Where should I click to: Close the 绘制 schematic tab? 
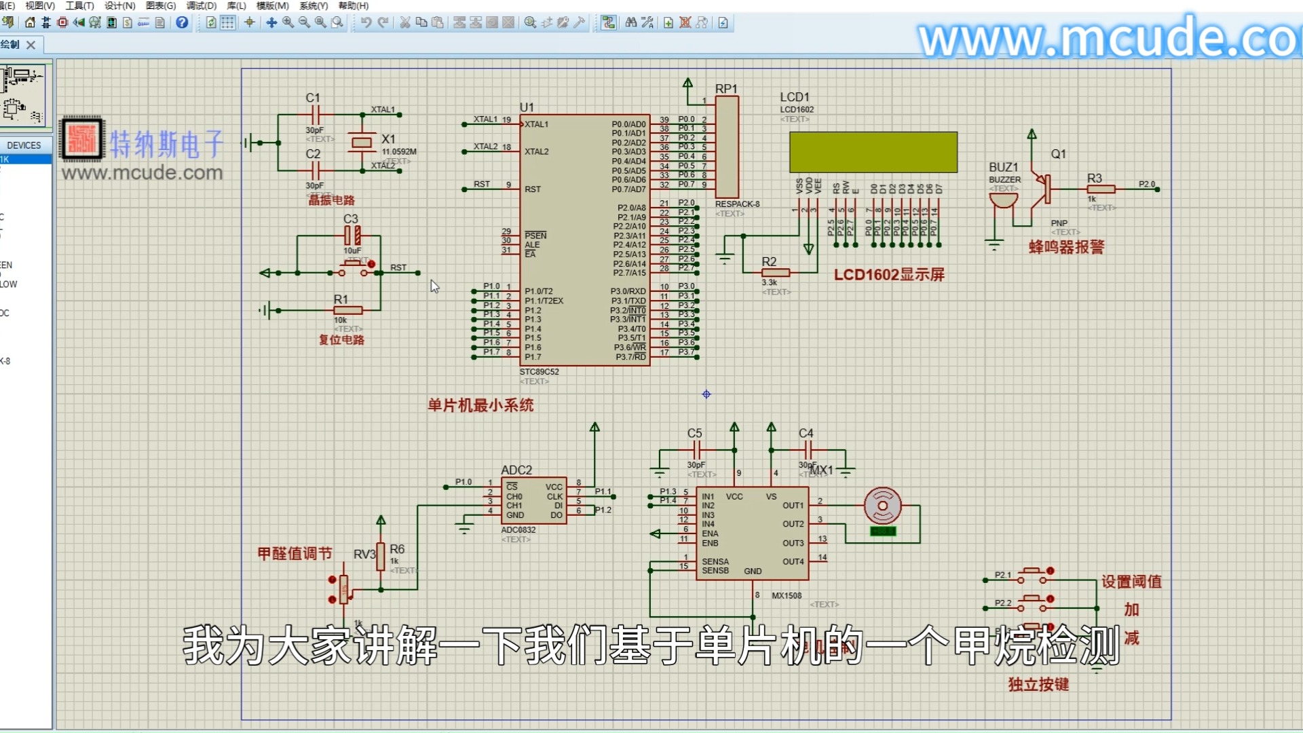(31, 45)
